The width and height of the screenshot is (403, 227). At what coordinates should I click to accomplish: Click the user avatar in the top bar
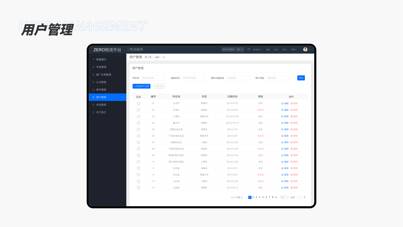(305, 50)
